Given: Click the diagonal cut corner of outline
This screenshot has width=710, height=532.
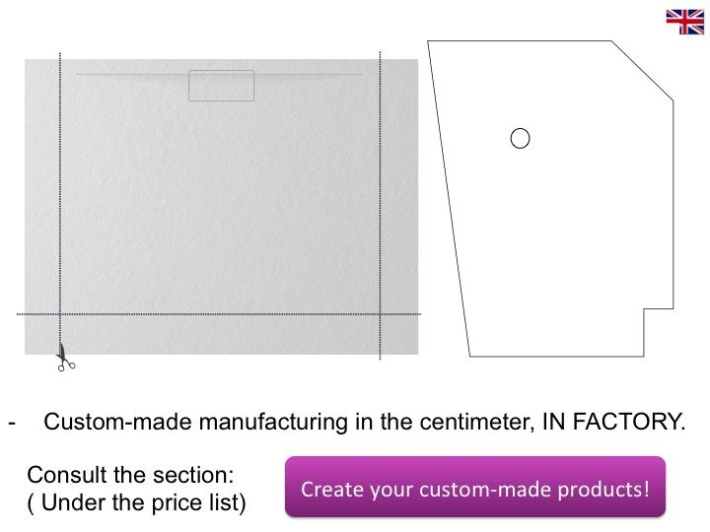Looking at the screenshot, I should point(643,71).
